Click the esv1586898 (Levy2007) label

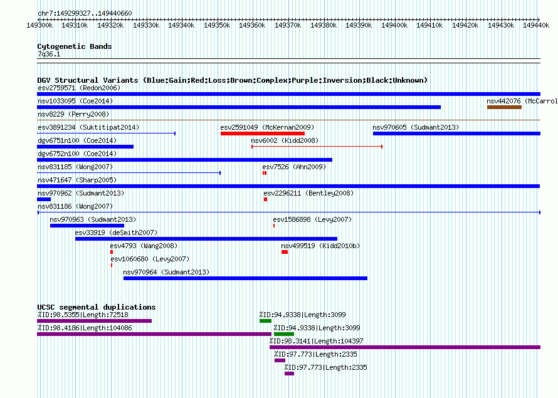click(312, 219)
